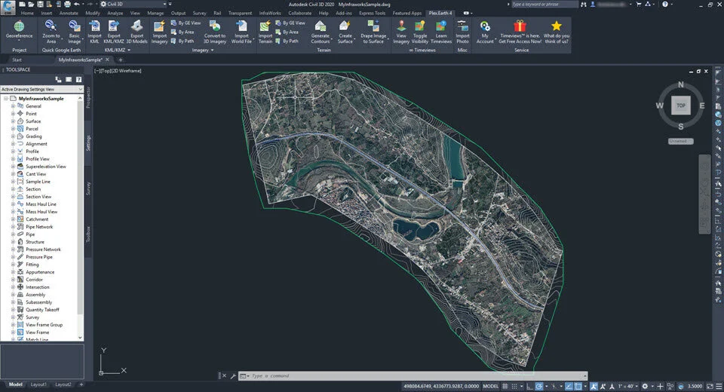Click the Import World File tool
724x392 pixels.
[241, 31]
